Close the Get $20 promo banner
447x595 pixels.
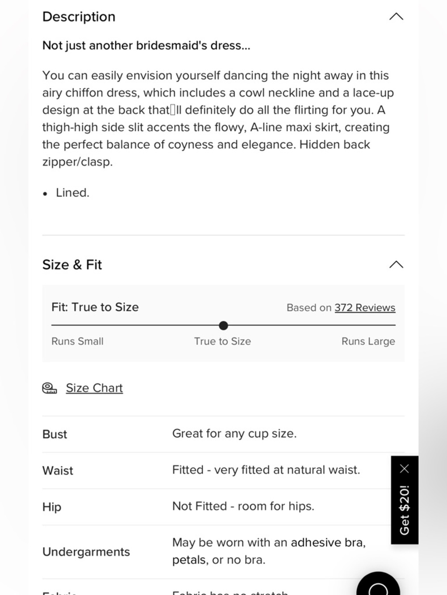[405, 468]
